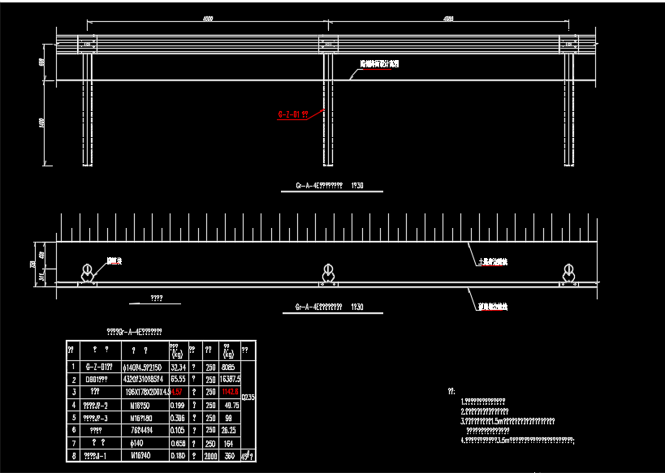
Task: Click the M16?40 specification cell
Action: 141,456
